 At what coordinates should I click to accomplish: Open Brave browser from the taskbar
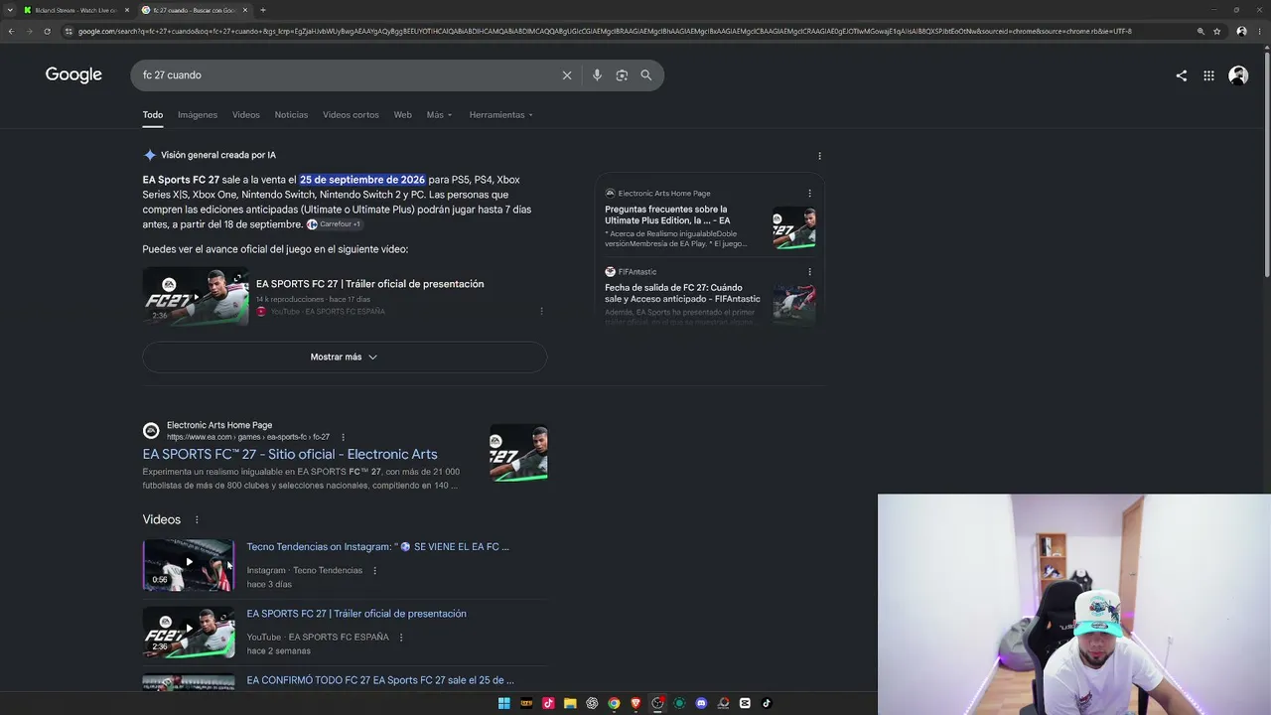point(635,703)
